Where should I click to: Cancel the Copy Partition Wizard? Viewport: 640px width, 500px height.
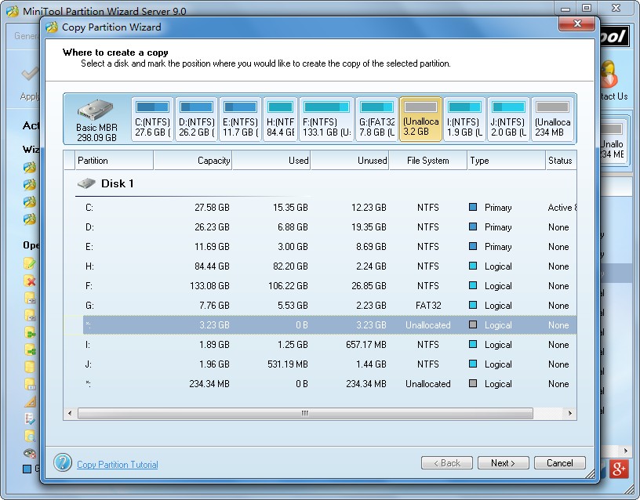559,463
